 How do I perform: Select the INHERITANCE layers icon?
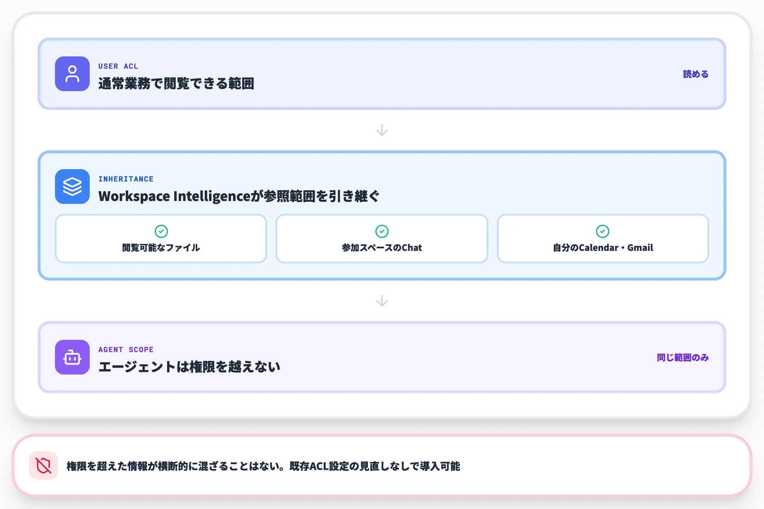72,187
